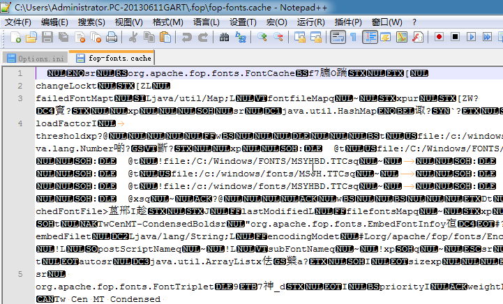Click the java.util.ArrayListx text
The width and height of the screenshot is (503, 304).
[x=206, y=261]
